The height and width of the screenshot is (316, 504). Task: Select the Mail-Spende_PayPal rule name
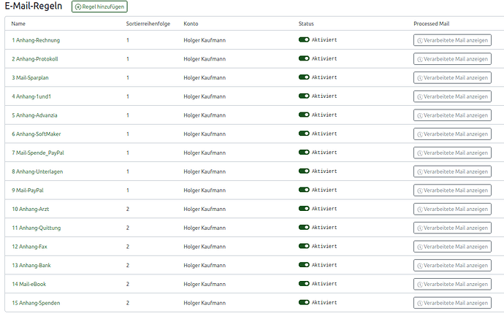pos(40,153)
